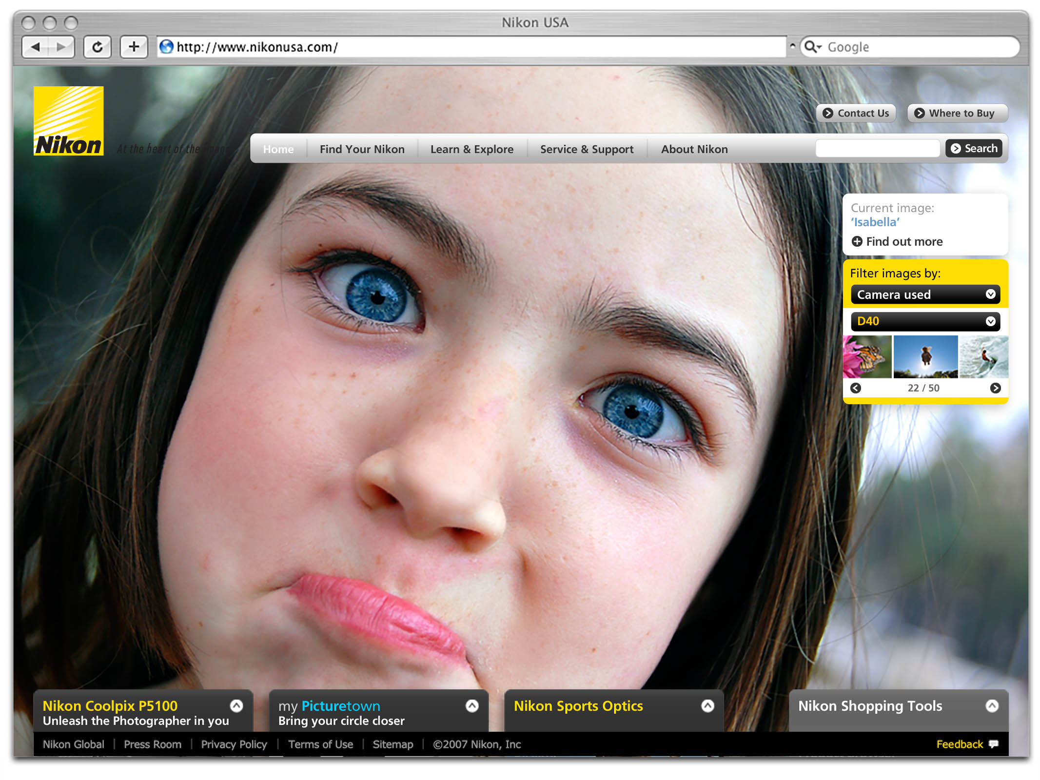The width and height of the screenshot is (1040, 780).
Task: Click the Feedback speech bubble icon
Action: [994, 744]
